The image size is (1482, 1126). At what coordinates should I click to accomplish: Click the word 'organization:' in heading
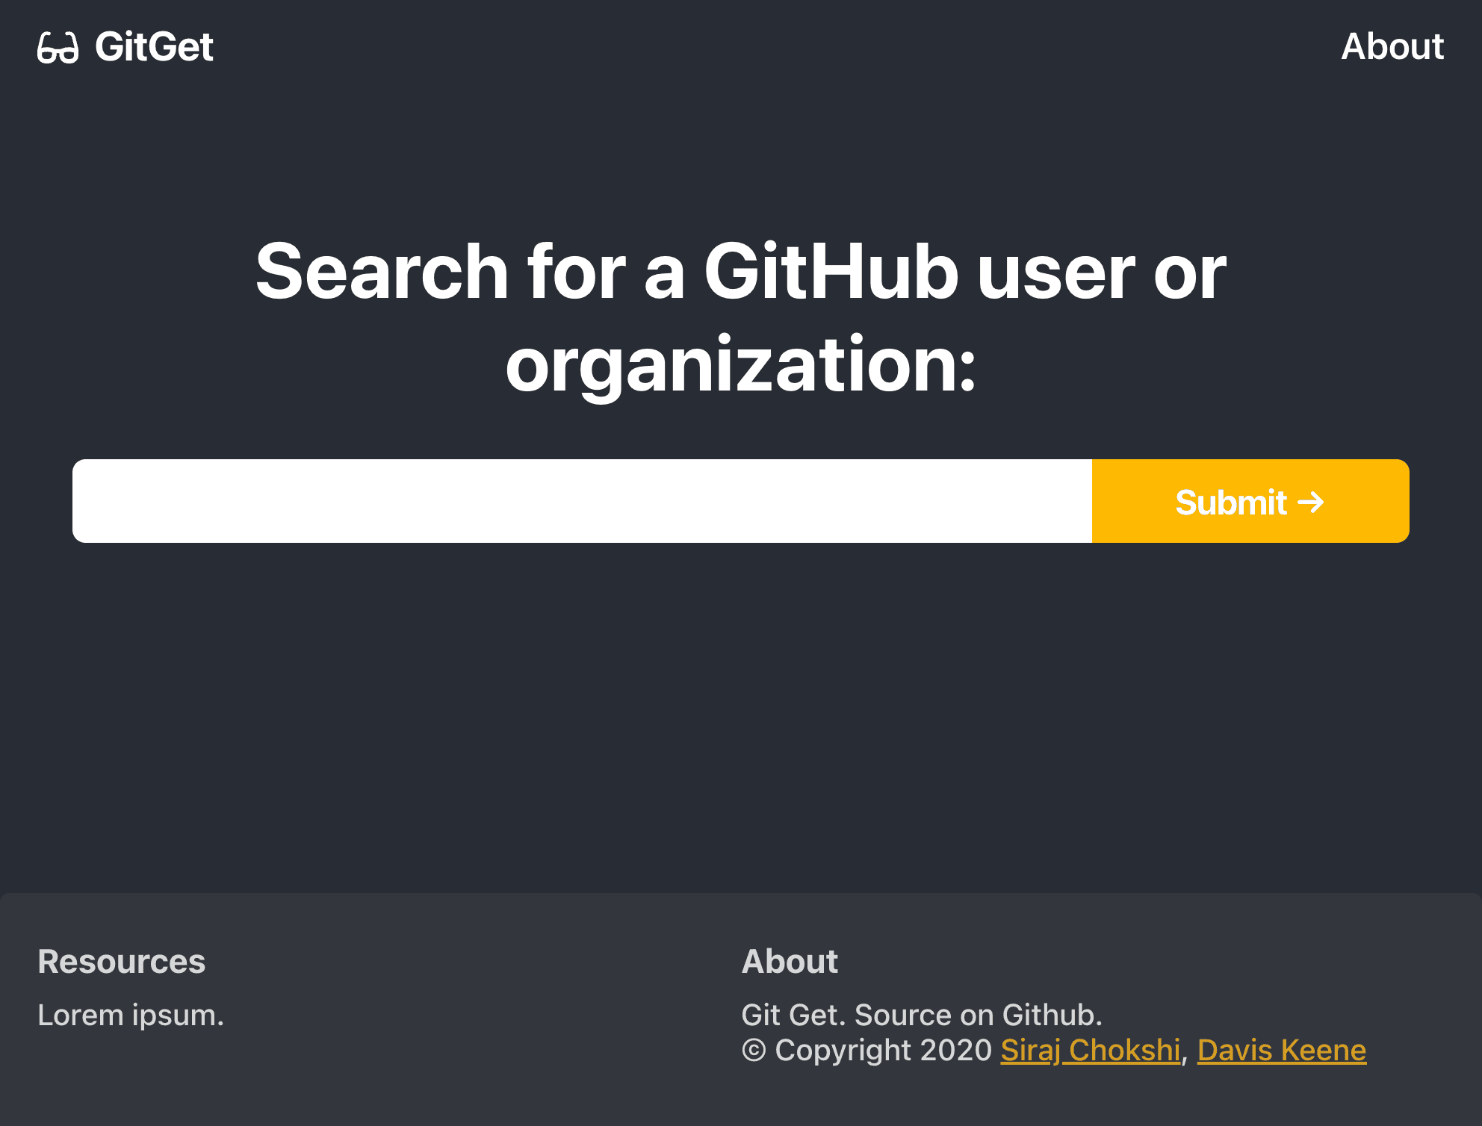point(740,365)
